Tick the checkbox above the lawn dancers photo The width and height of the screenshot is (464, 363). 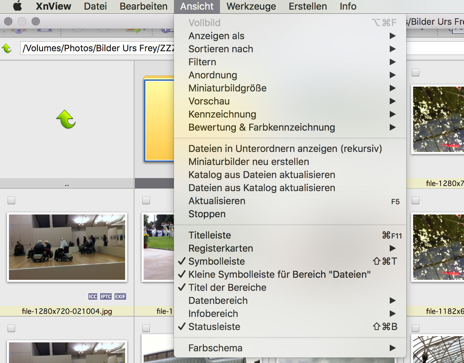point(146,200)
